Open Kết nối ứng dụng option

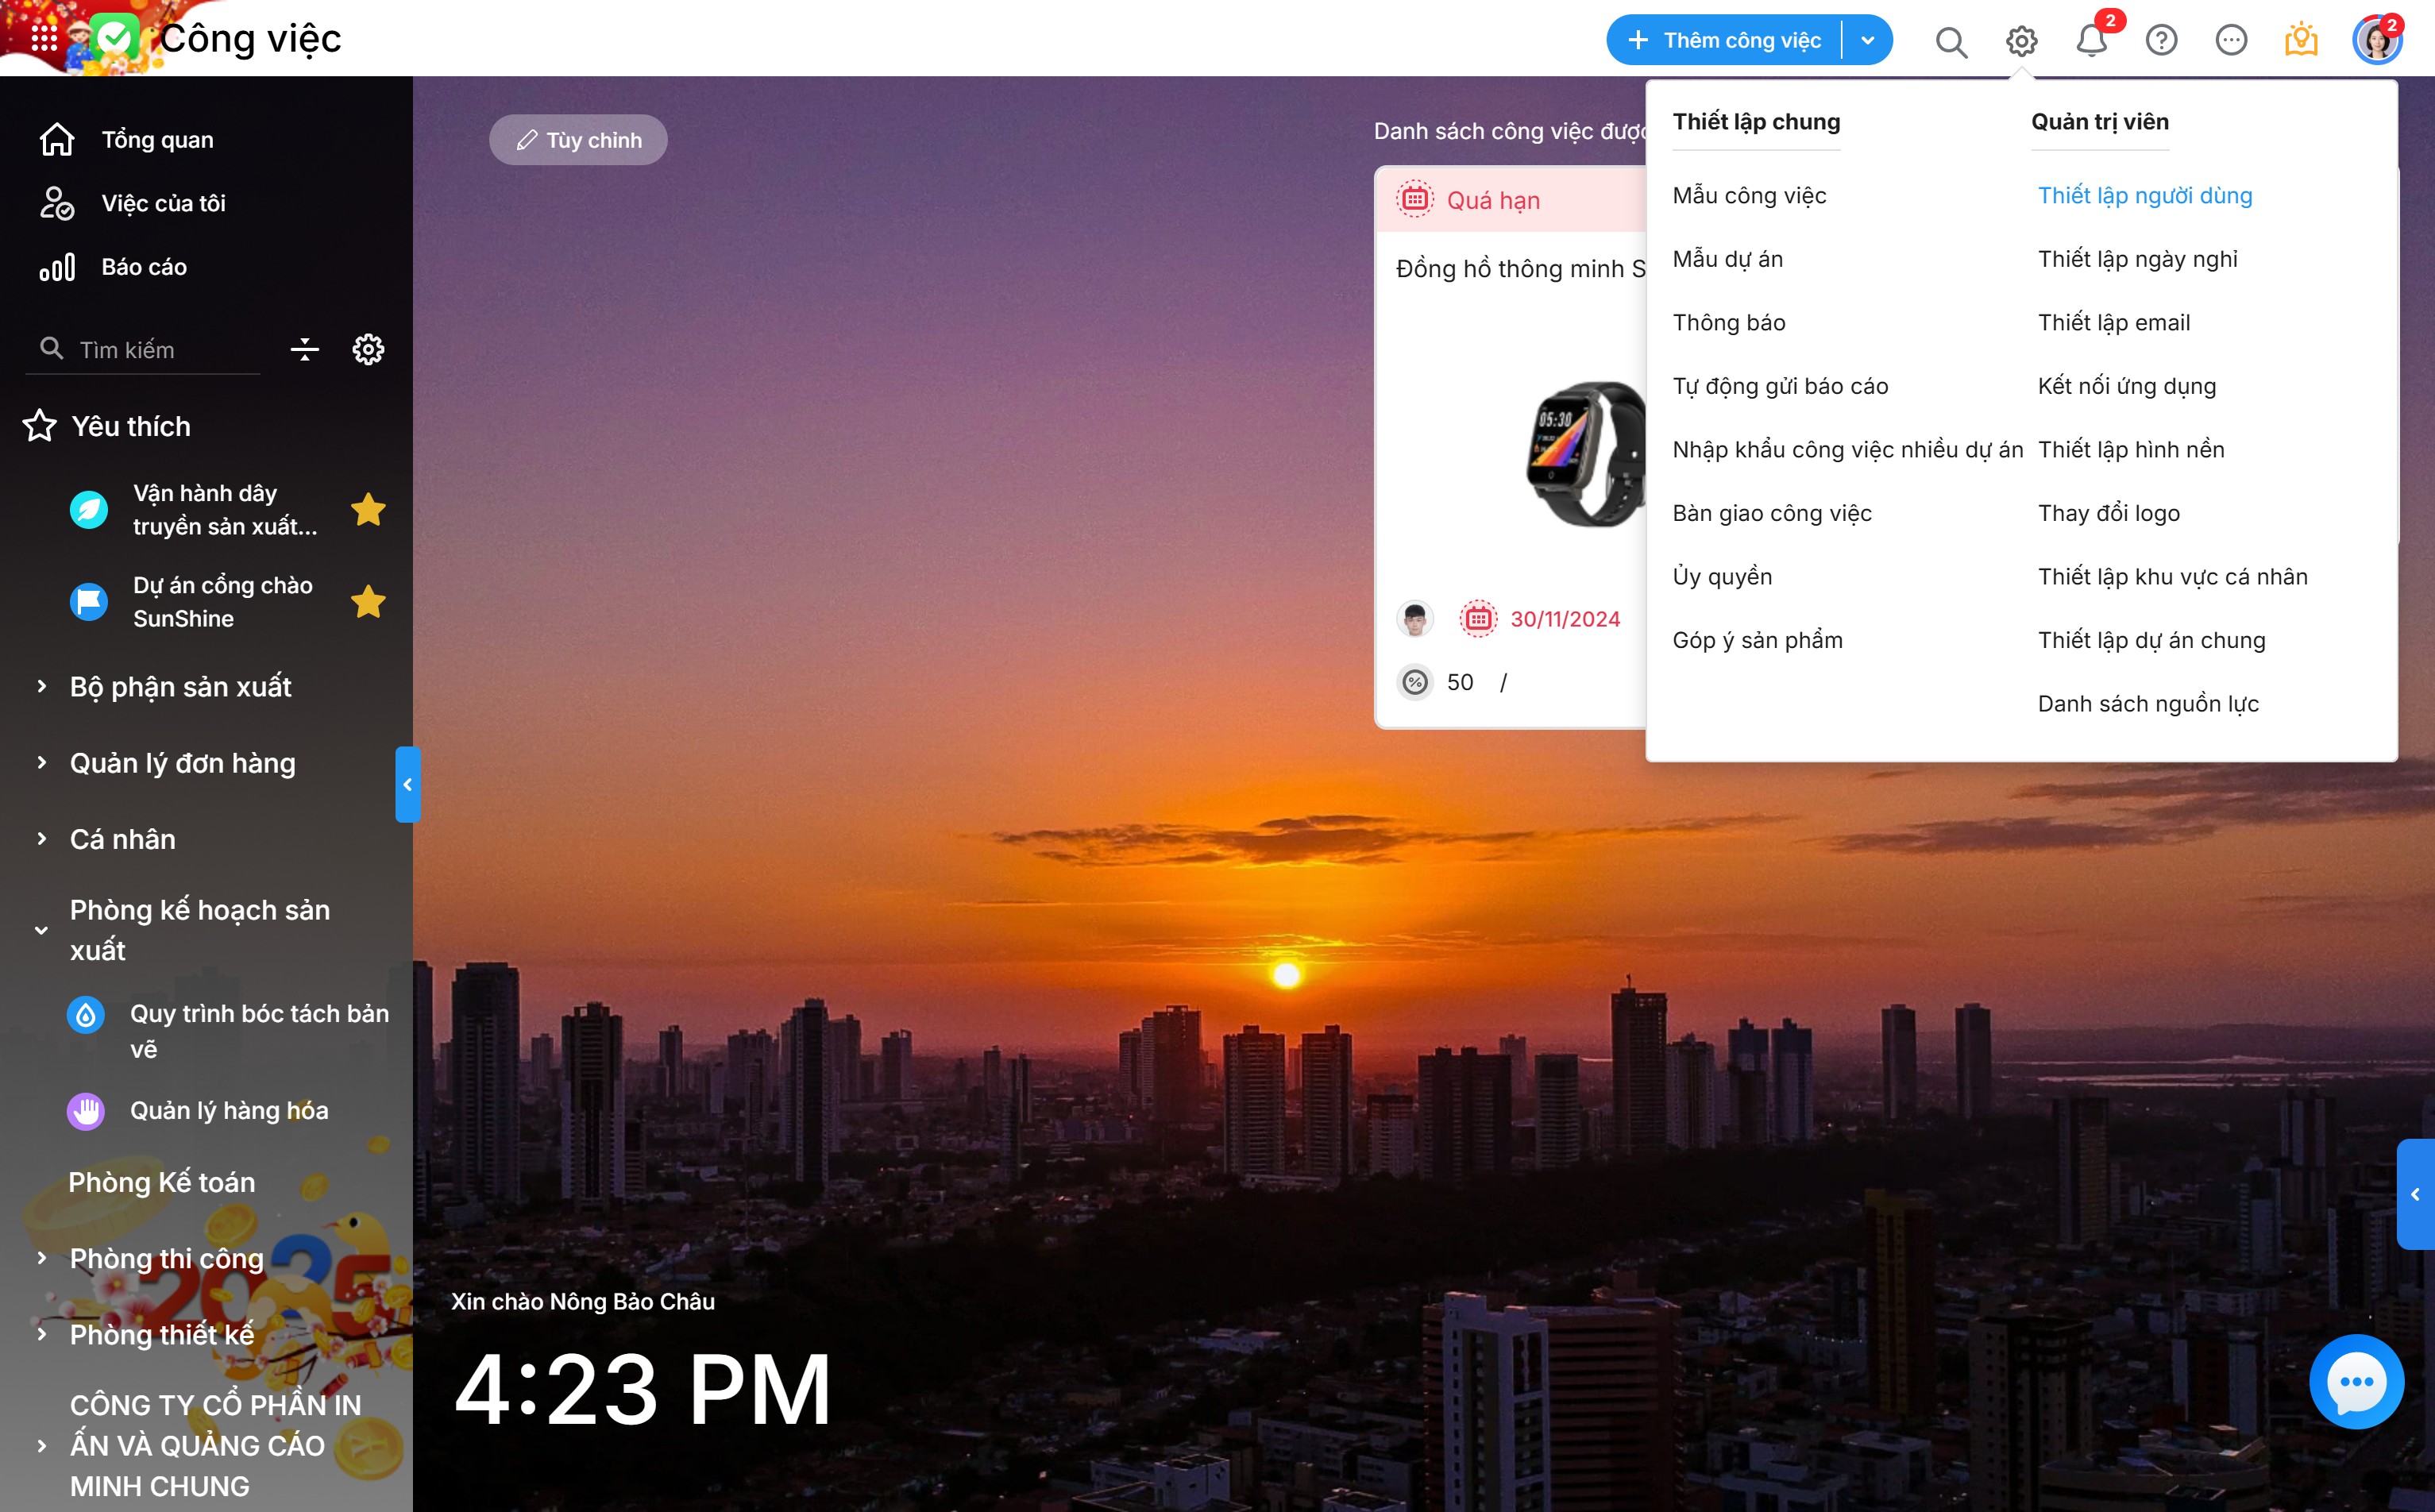point(2127,387)
